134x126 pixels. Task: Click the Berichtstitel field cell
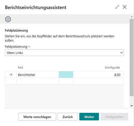(x=38, y=75)
